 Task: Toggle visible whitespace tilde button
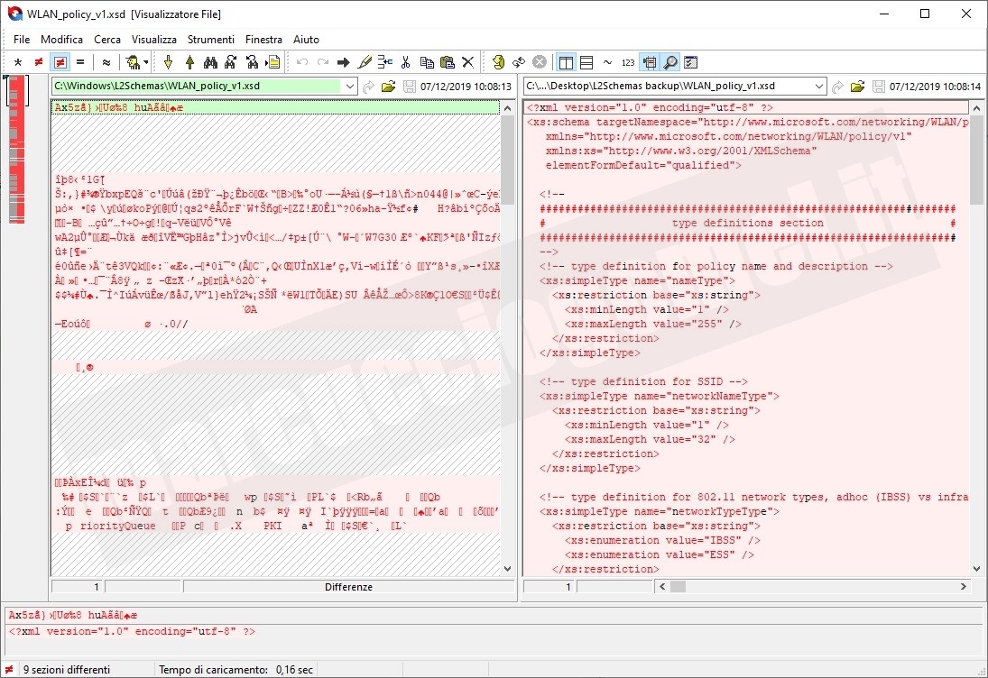tap(607, 62)
